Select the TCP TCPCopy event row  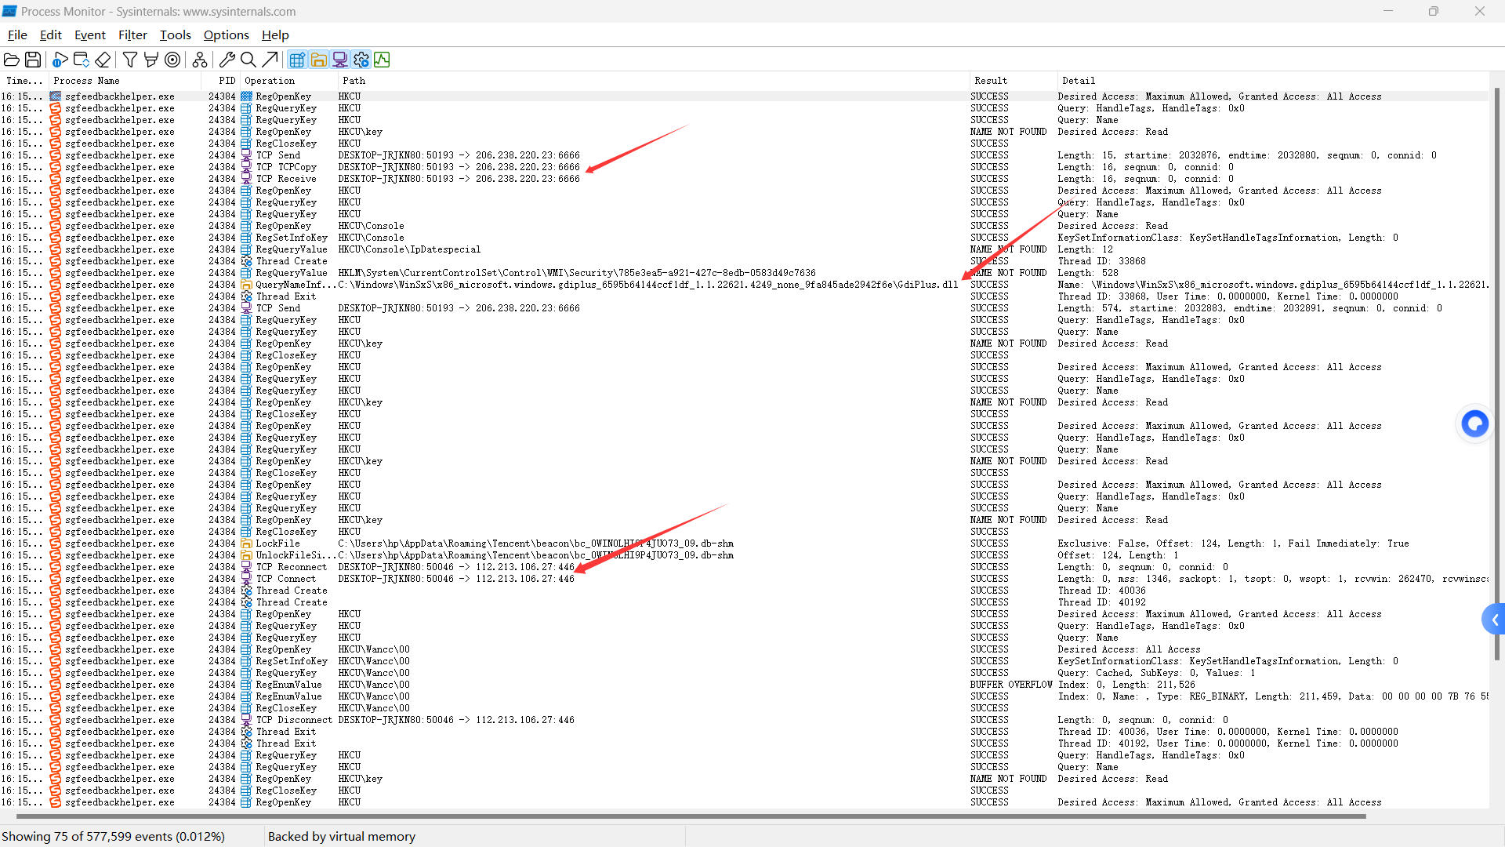(x=744, y=167)
